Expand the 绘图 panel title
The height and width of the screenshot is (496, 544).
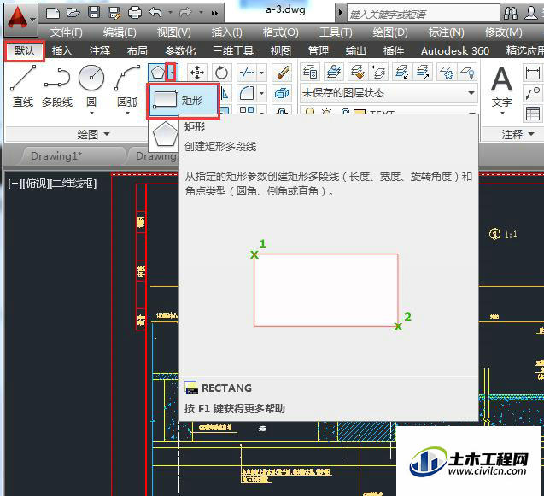click(x=94, y=134)
